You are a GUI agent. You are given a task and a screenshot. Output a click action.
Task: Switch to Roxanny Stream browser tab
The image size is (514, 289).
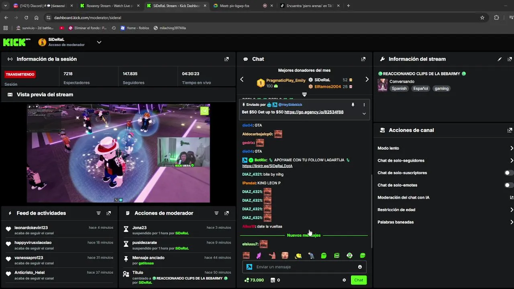(110, 6)
